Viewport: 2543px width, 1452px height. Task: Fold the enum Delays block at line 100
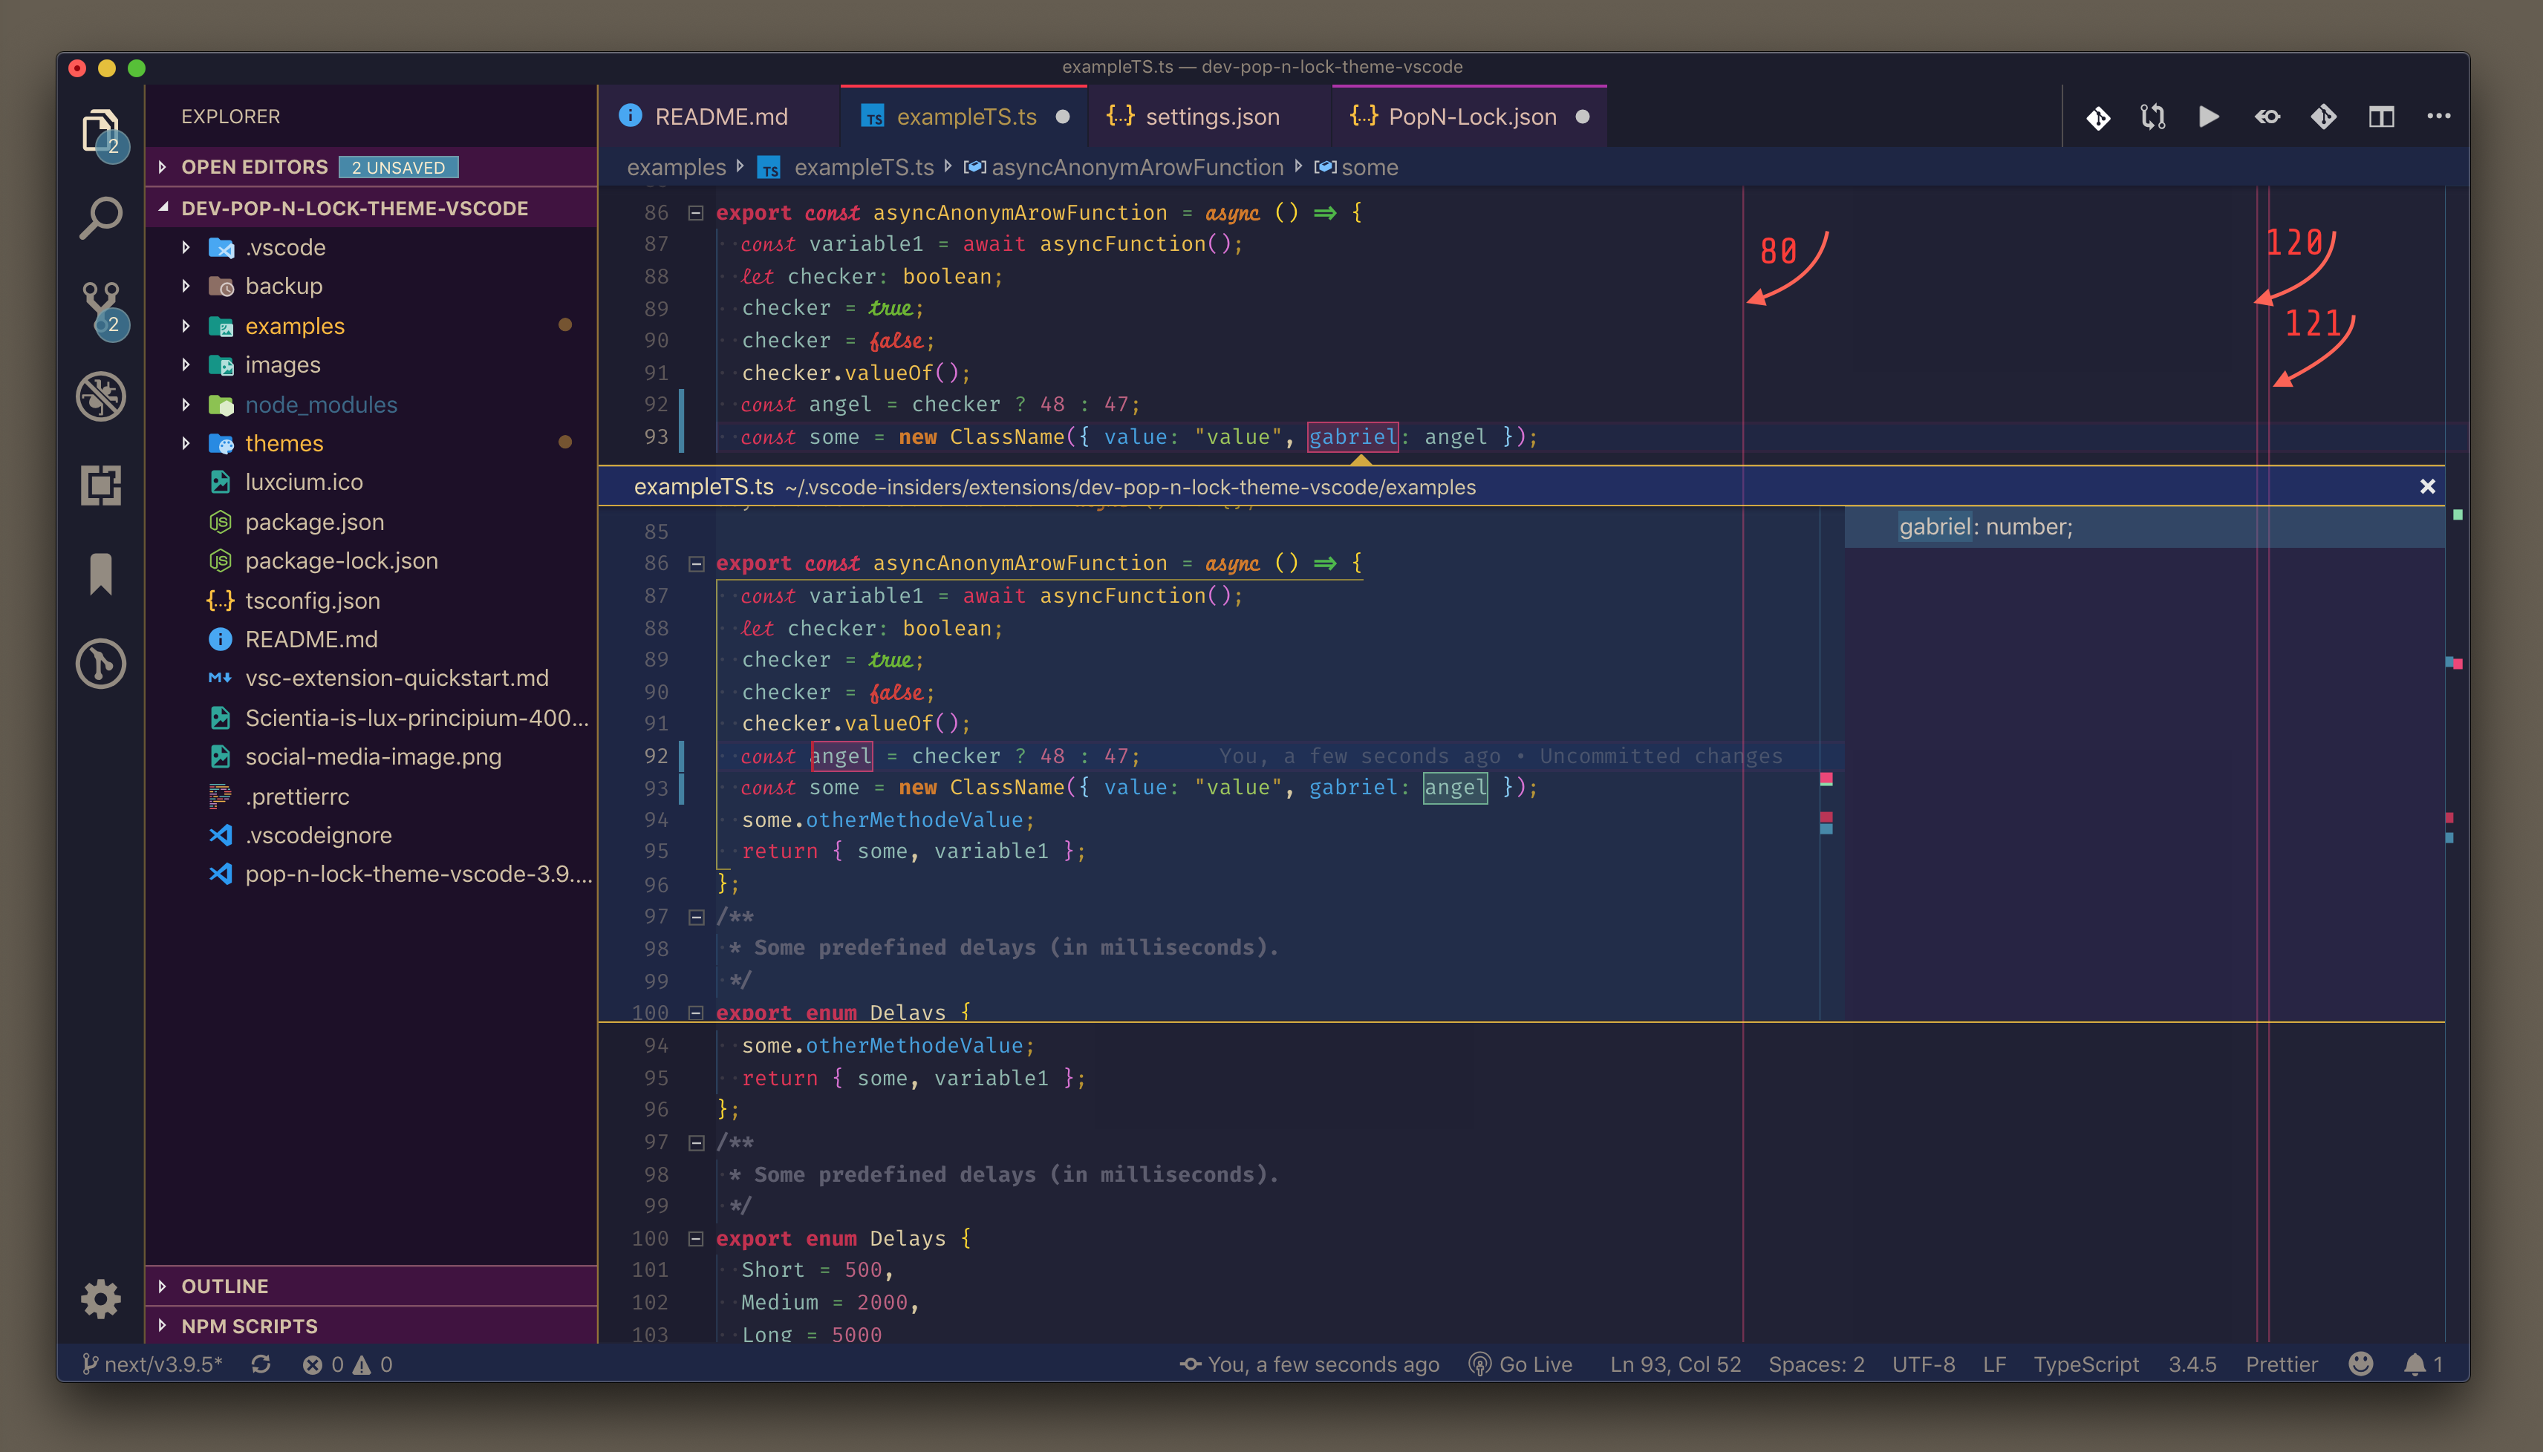[x=697, y=1239]
